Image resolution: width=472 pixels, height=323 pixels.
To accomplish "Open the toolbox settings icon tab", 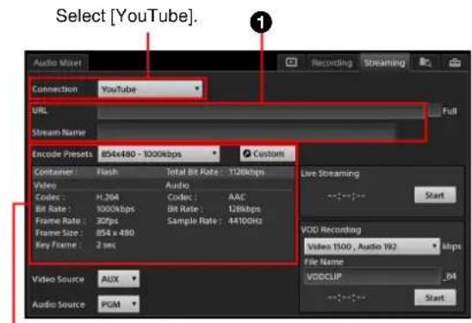I will 455,63.
